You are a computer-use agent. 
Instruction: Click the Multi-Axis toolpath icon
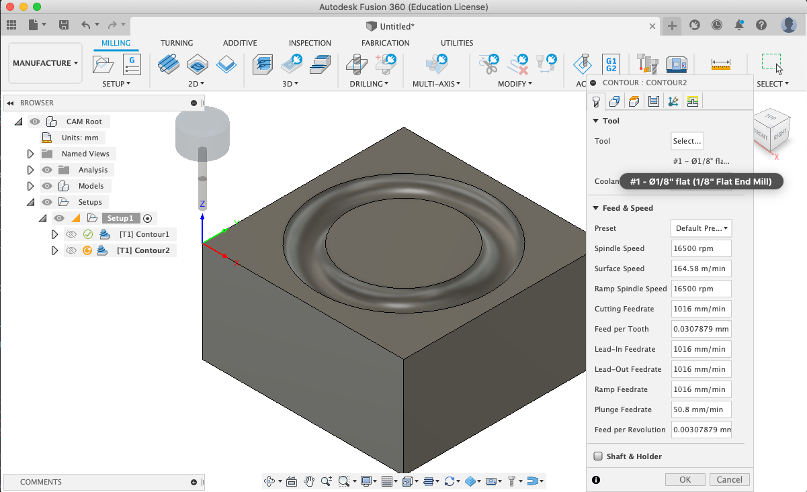(437, 64)
